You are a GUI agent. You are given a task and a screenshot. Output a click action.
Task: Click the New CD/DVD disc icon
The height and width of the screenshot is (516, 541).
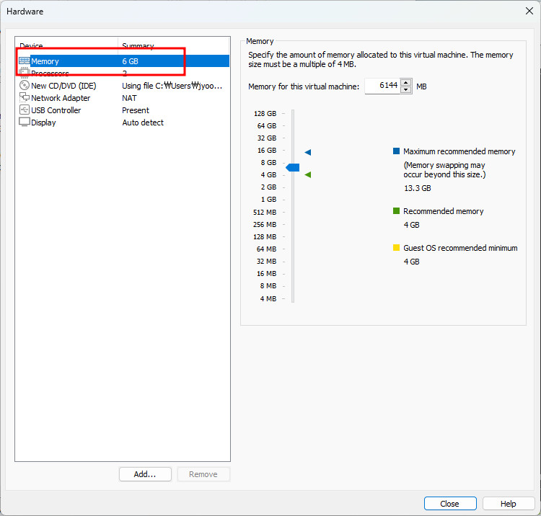coord(24,86)
